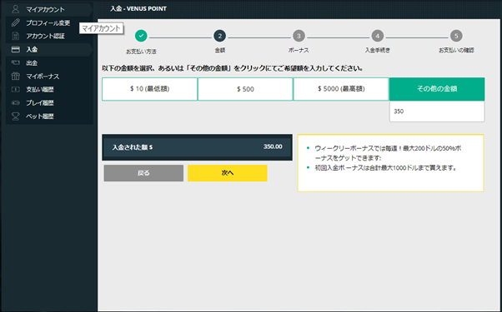Click step 3 ボーナス circle
502x312 pixels.
pyautogui.click(x=299, y=36)
